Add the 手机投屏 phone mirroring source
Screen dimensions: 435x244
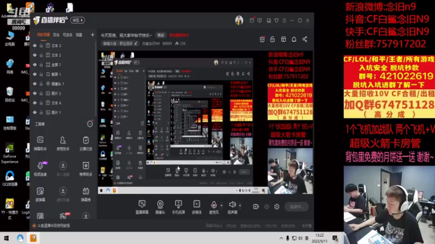pos(178,207)
